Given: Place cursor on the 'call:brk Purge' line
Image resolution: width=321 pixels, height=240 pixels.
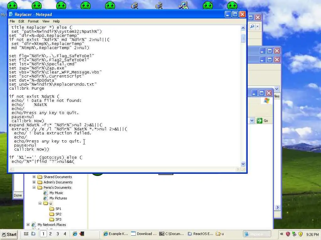Looking at the screenshot, I should click(27, 88).
